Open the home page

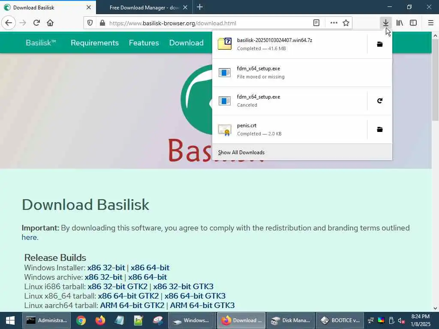click(x=50, y=23)
